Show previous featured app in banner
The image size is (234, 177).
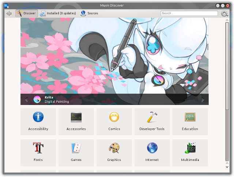[x=26, y=99]
